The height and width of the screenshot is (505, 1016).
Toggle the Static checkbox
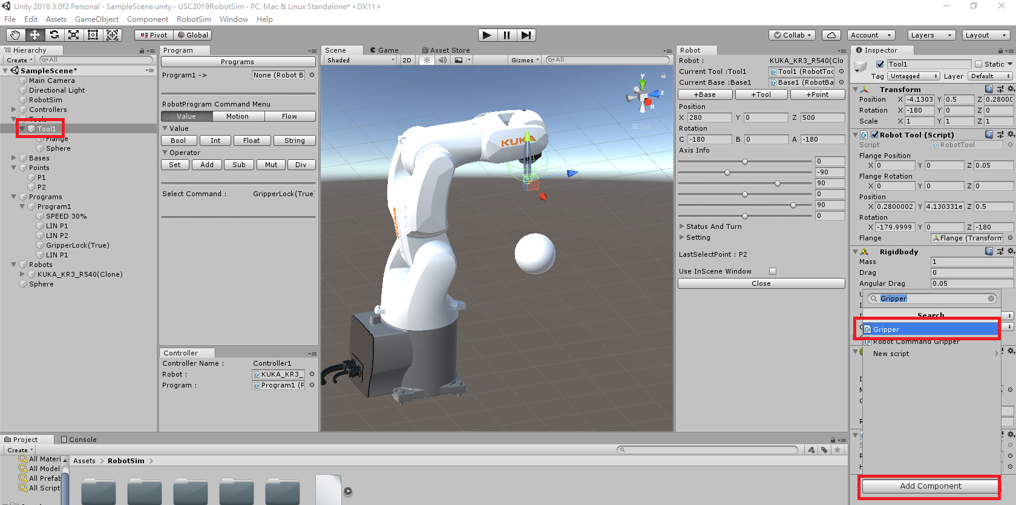pyautogui.click(x=978, y=64)
